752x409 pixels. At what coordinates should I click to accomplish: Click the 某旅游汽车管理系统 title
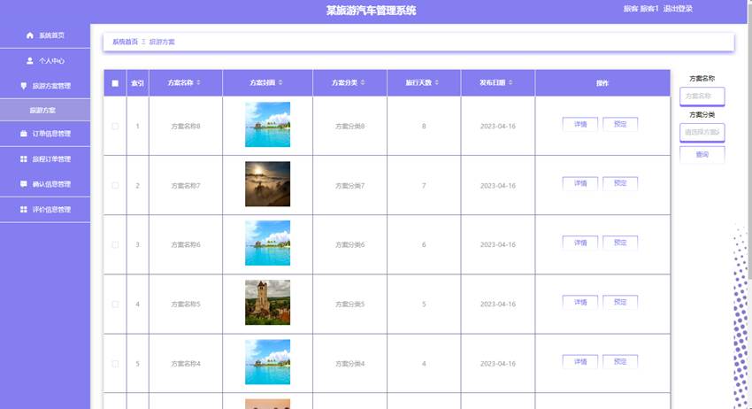[372, 11]
